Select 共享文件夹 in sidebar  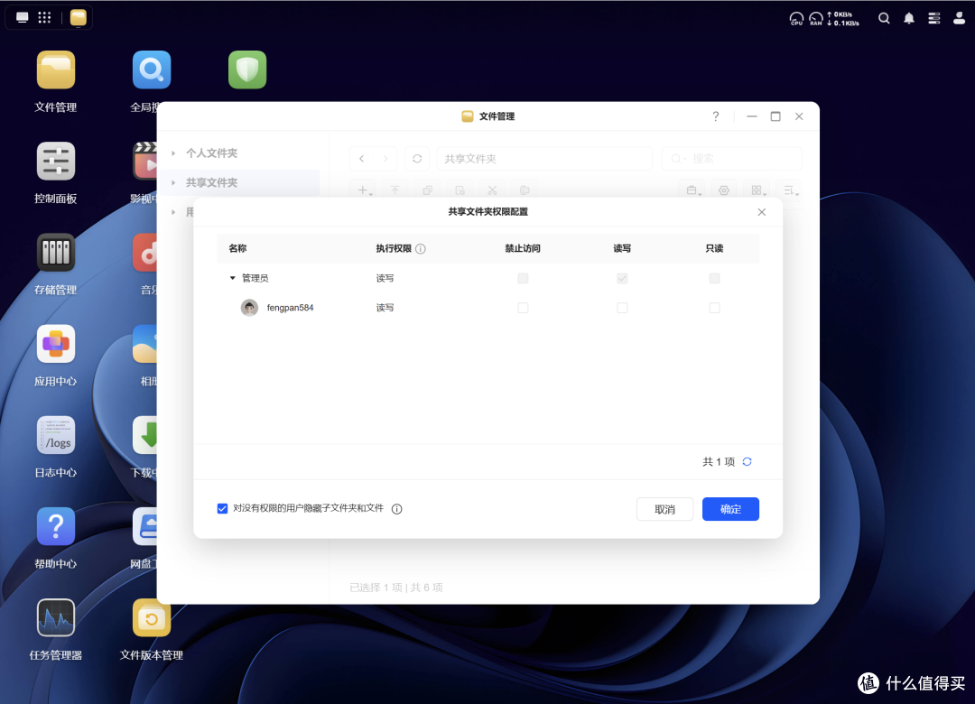pyautogui.click(x=211, y=183)
